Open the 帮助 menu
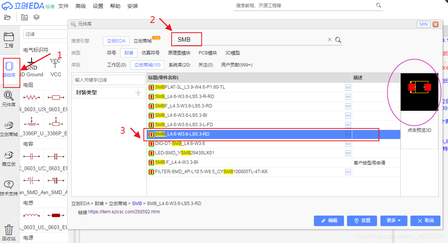The height and width of the screenshot is (243, 448). pos(115,6)
